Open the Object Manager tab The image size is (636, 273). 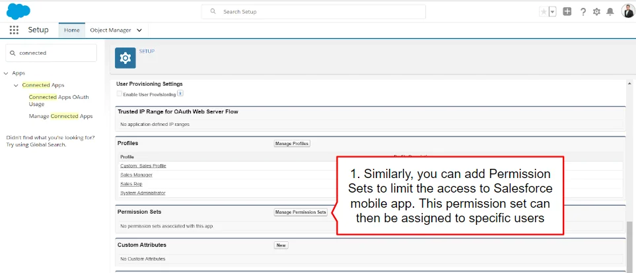click(x=110, y=30)
